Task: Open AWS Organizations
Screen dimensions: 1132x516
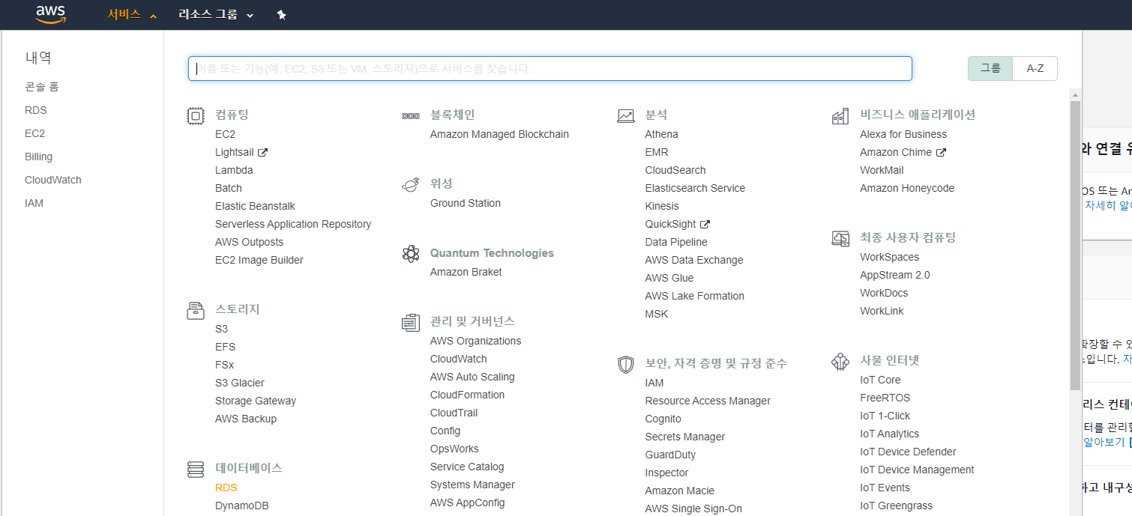Action: [476, 341]
